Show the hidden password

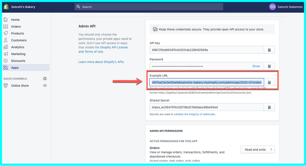256,66
